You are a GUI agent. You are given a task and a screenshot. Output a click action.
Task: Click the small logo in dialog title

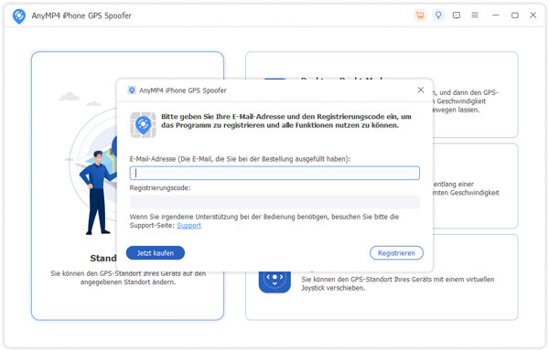tap(132, 90)
